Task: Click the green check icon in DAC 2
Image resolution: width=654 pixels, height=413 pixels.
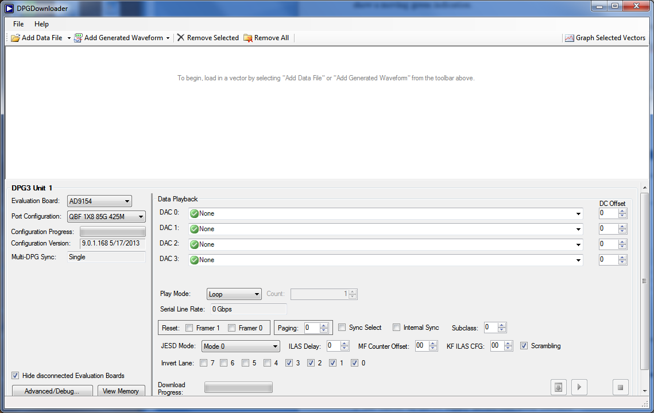Action: pos(194,244)
